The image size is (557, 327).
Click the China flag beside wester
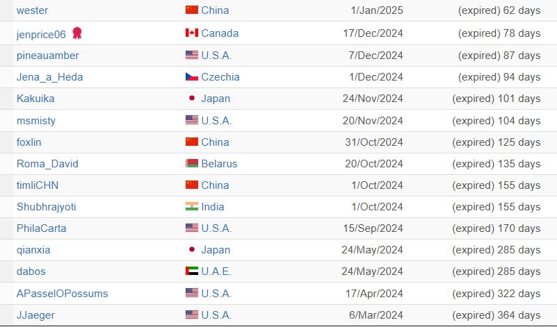(x=192, y=10)
